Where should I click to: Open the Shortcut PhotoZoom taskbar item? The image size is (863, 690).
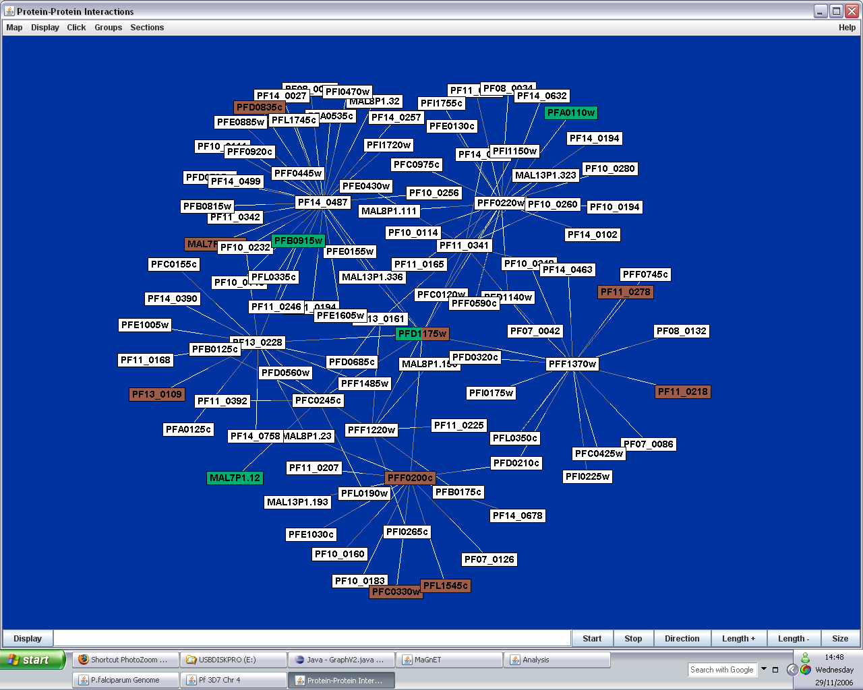click(125, 660)
